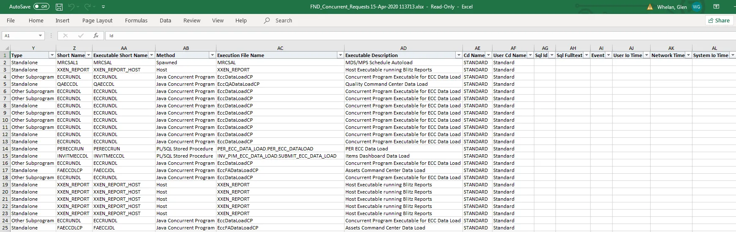
Task: Click the Ribbon Display Options icon
Action: (716, 7)
